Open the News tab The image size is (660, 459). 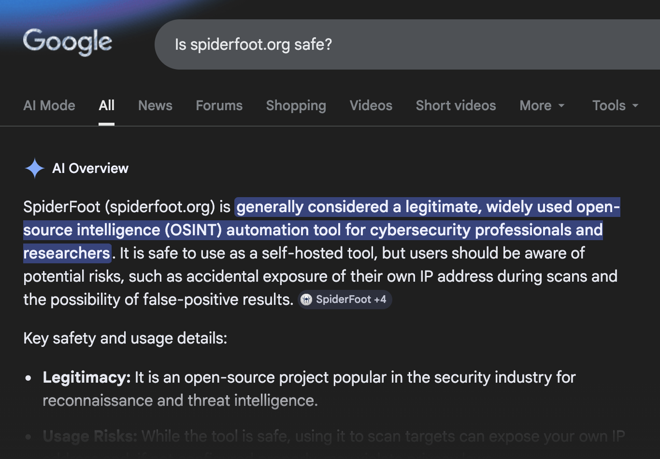(x=155, y=106)
